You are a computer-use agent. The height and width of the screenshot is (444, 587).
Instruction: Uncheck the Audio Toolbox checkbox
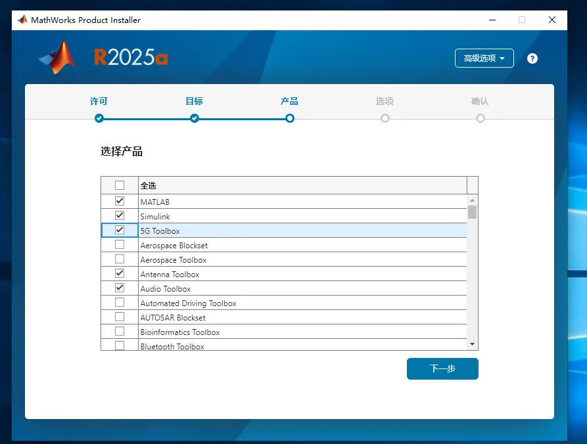tap(120, 288)
